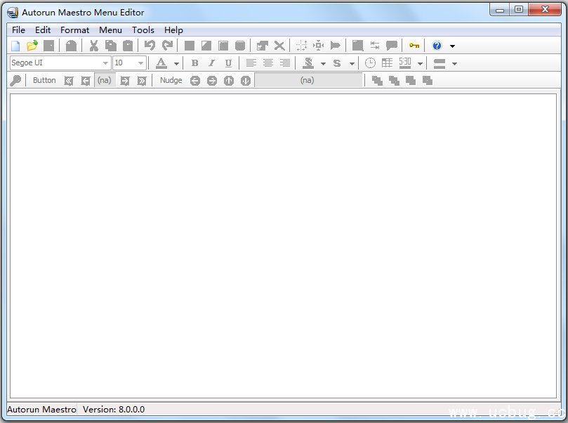
Task: Open the Format menu
Action: pyautogui.click(x=74, y=30)
